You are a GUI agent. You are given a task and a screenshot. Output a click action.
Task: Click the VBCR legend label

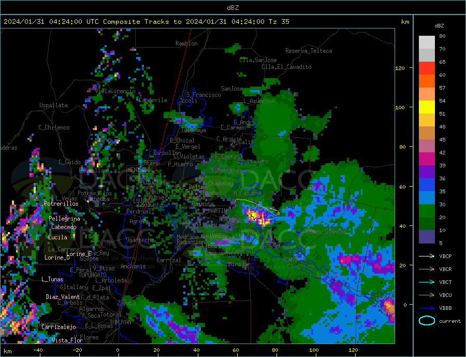[x=445, y=269]
